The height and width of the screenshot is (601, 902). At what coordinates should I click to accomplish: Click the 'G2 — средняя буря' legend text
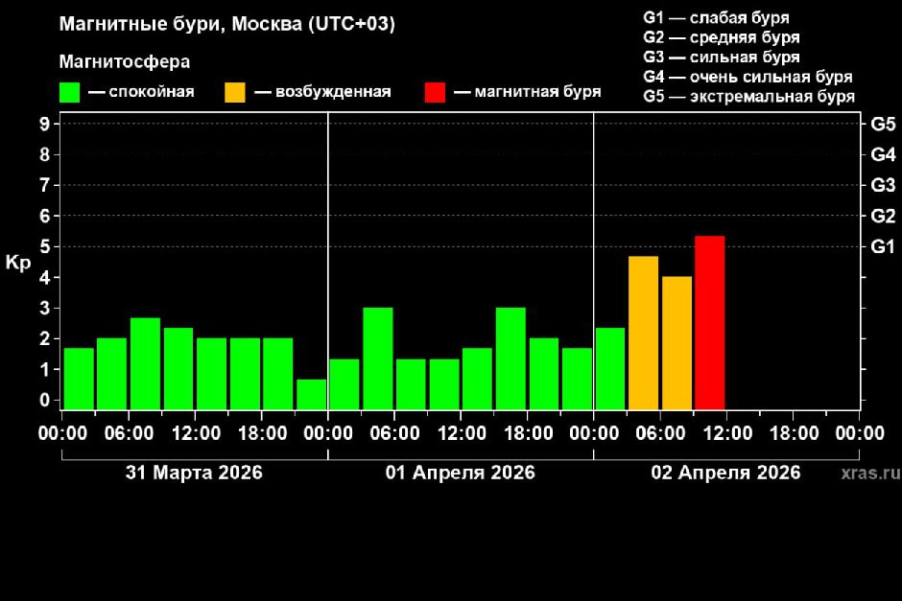(721, 38)
